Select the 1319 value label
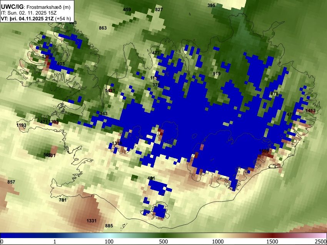Image resolution: width=327 pixels, height=245 pixels. [117, 143]
